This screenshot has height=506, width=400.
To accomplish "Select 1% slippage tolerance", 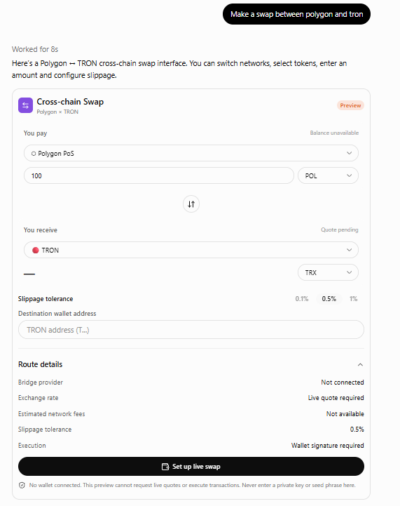I will [x=353, y=299].
